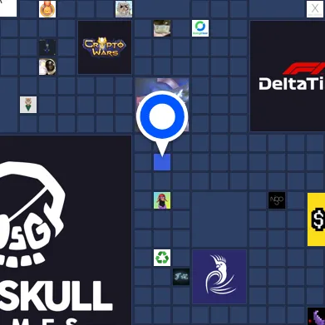This screenshot has height=325, width=325.
Task: Select the green recycle symbol parcel
Action: (162, 258)
